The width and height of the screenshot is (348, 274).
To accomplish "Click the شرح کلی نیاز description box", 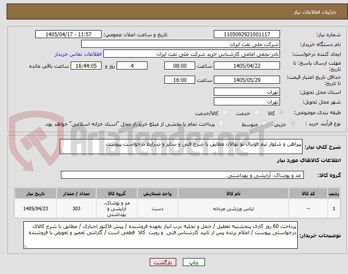I will click(181, 147).
